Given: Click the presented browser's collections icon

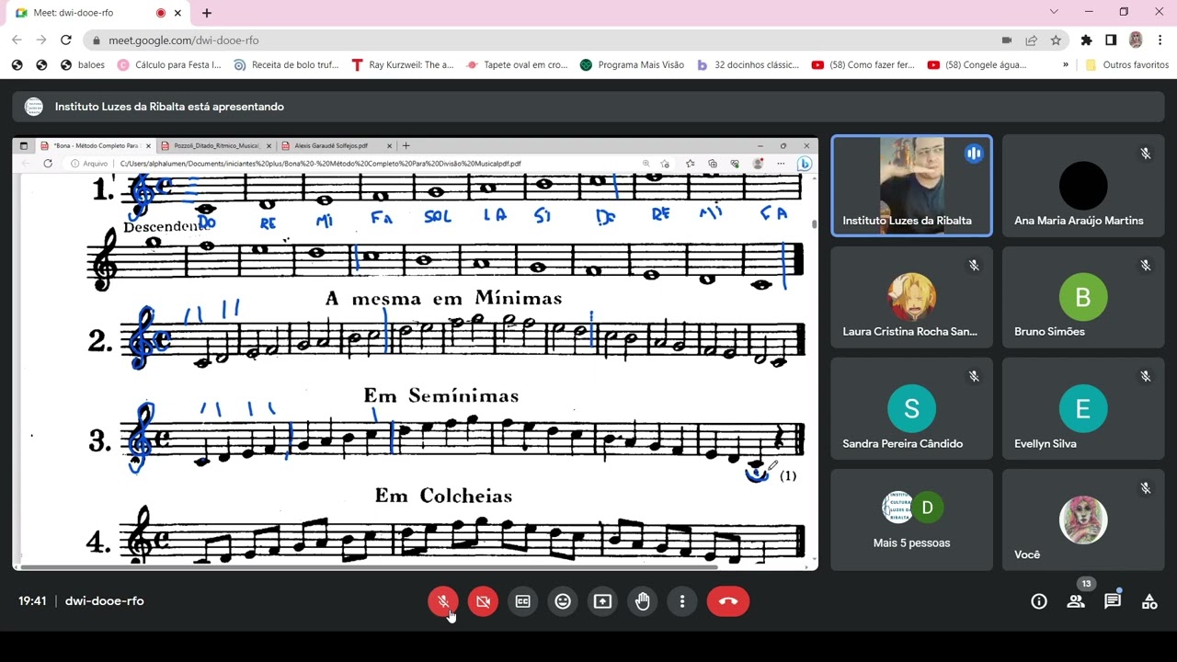Looking at the screenshot, I should (x=713, y=164).
